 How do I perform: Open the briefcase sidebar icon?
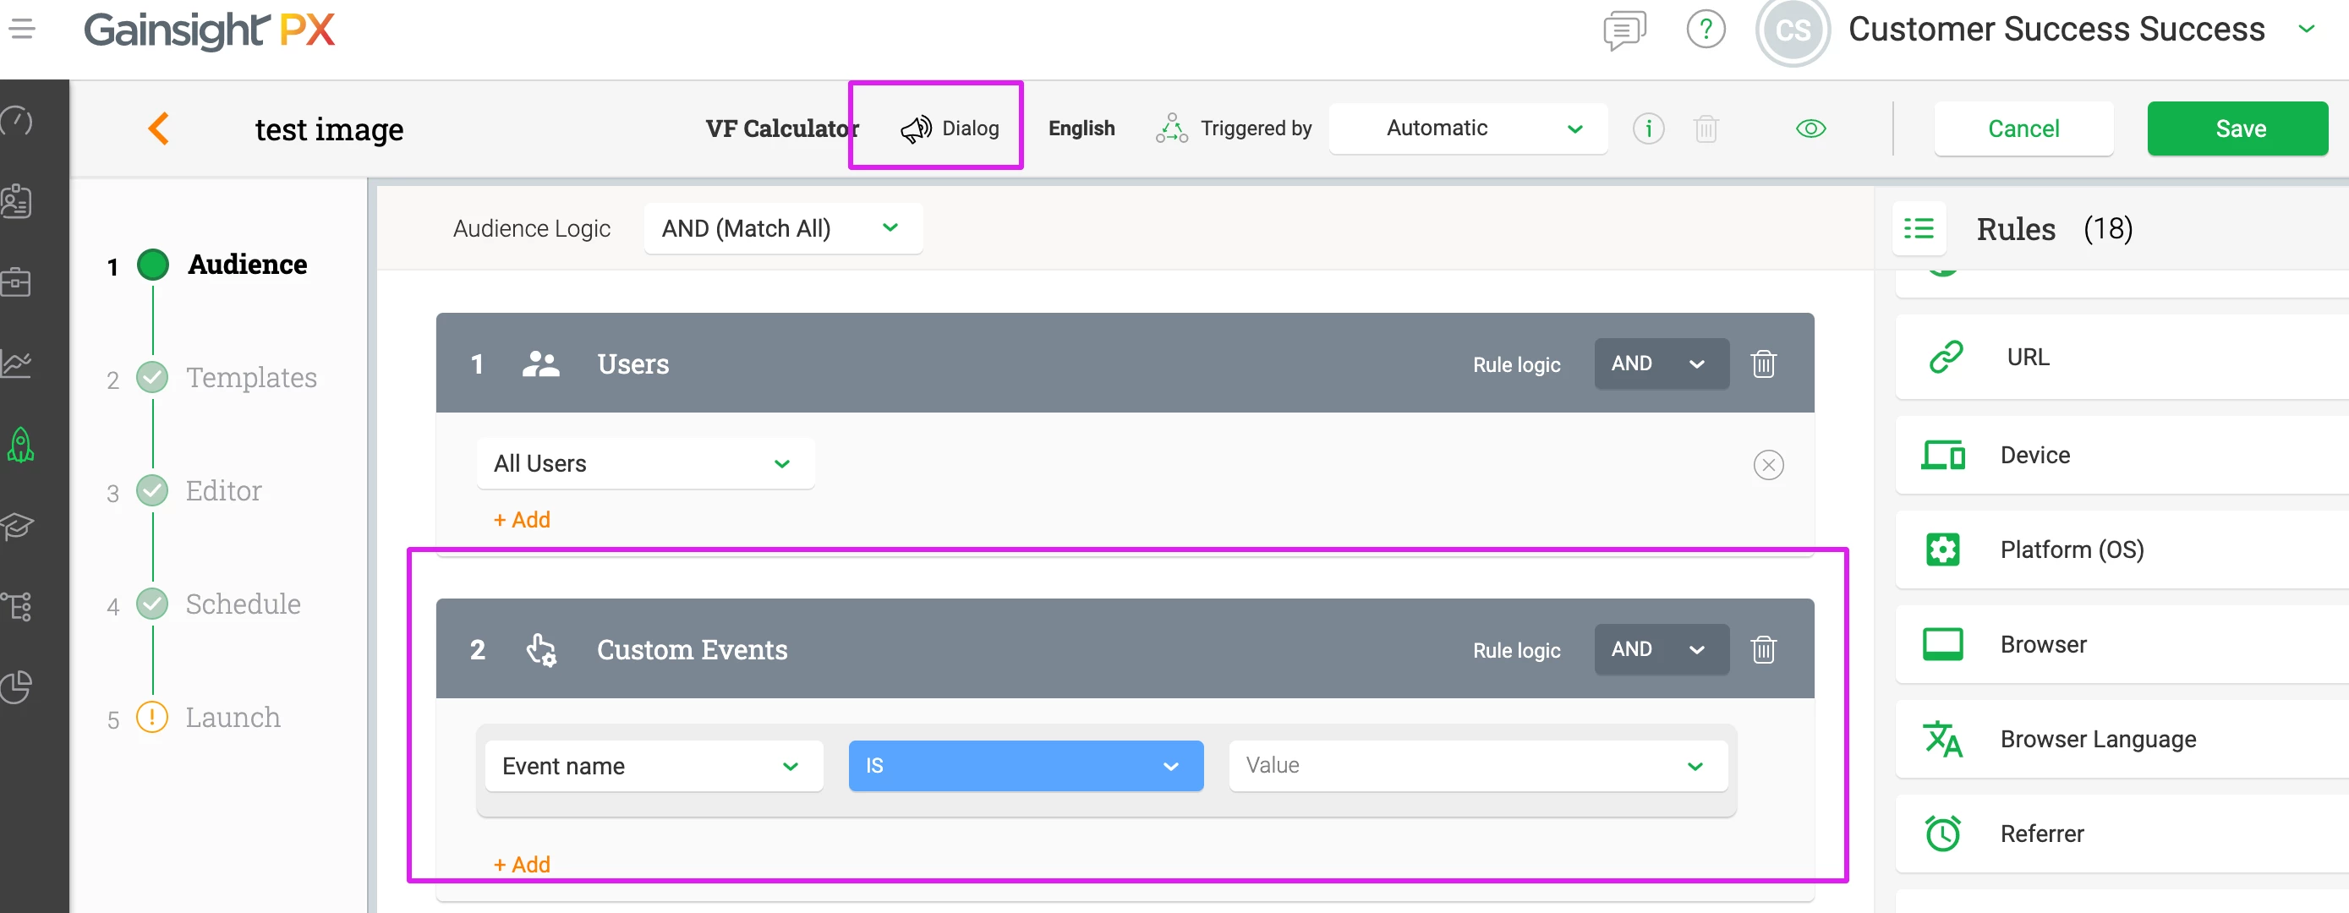pyautogui.click(x=16, y=282)
